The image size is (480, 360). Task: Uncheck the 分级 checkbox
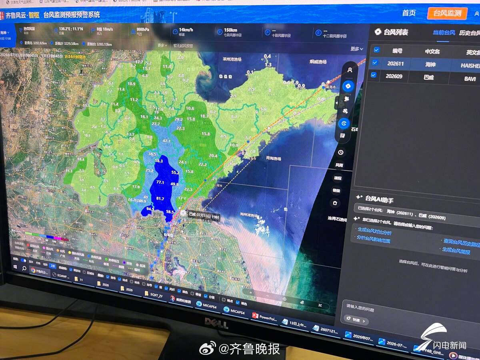pos(206,296)
